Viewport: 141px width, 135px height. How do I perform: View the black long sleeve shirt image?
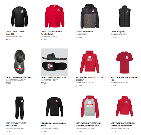(55, 107)
